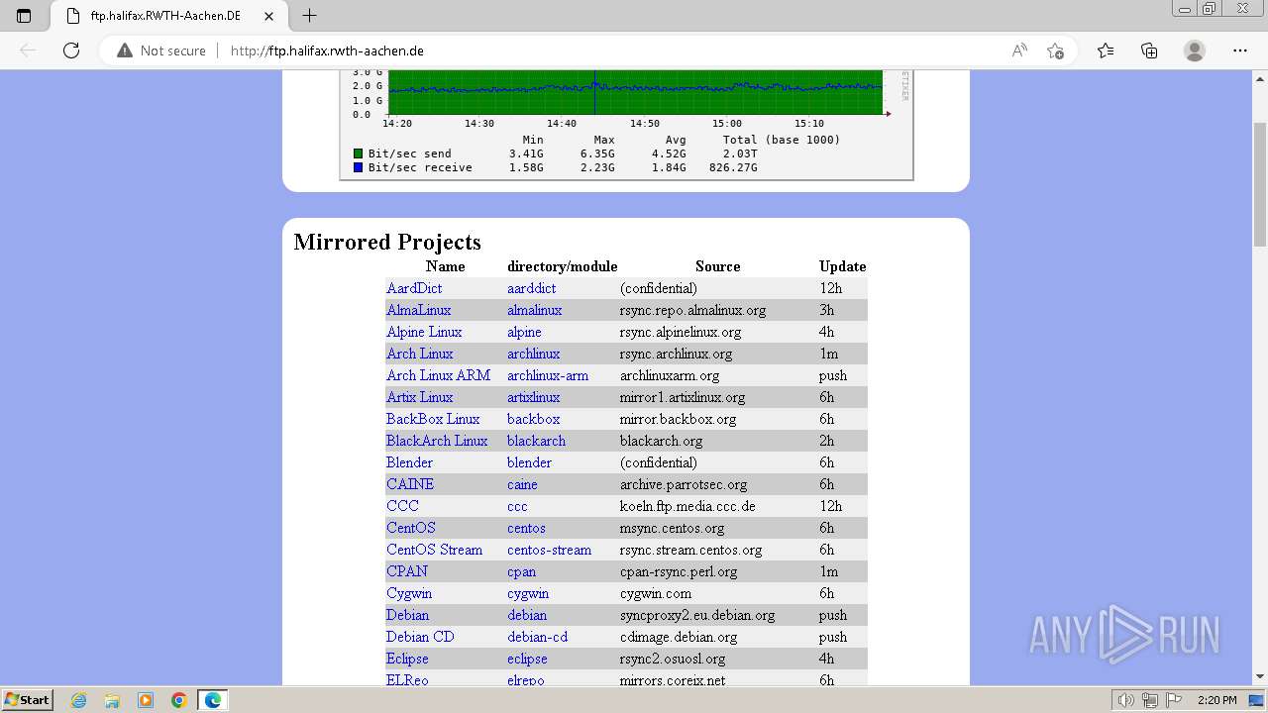Launch Internet Explorer from taskbar
Screen dimensions: 1268x713
79,700
